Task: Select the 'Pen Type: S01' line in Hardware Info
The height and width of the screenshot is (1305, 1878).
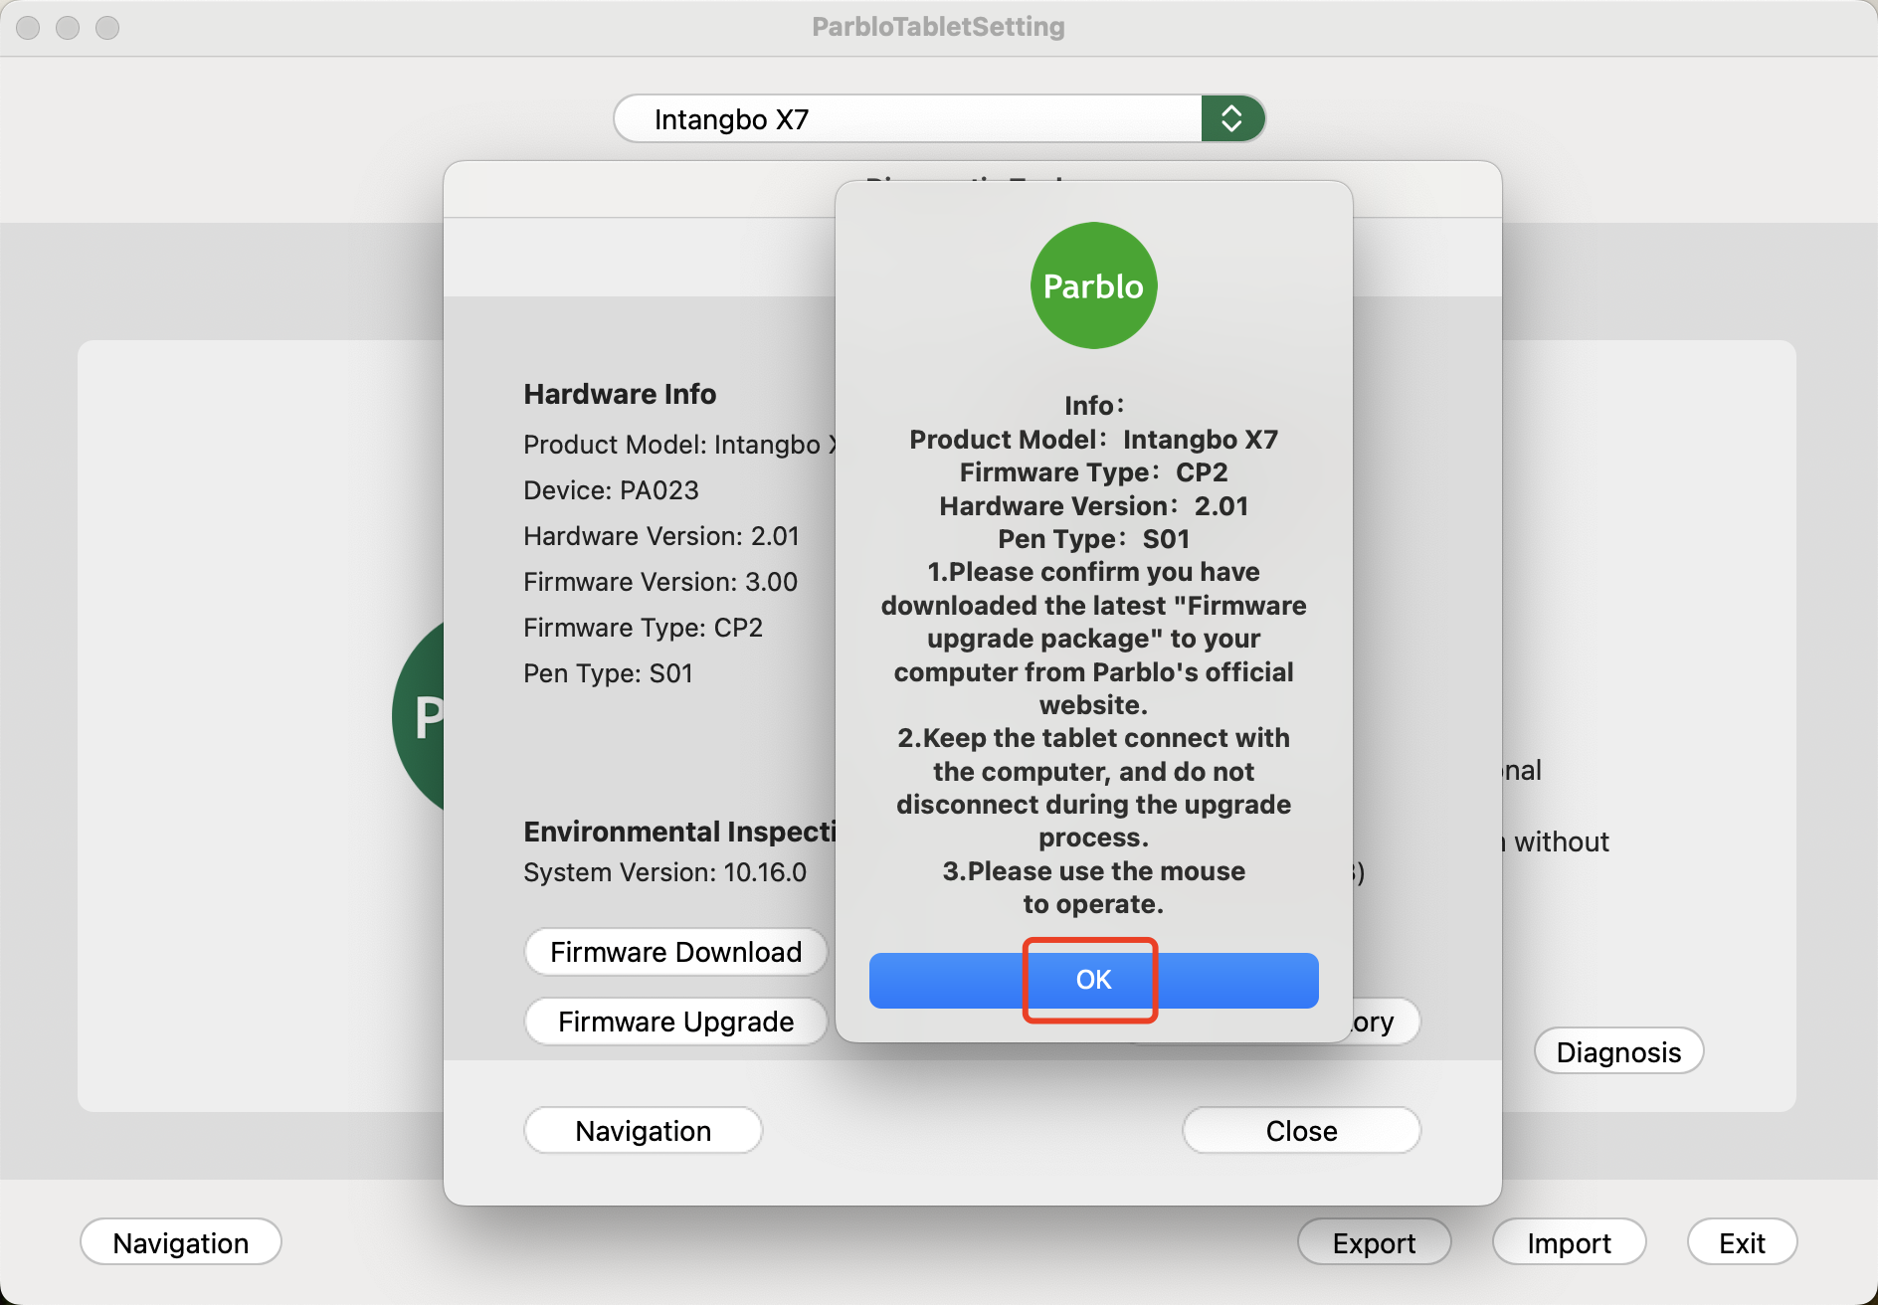Action: [x=608, y=673]
